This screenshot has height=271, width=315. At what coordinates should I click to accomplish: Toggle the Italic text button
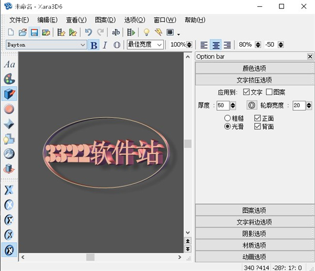[x=104, y=45]
